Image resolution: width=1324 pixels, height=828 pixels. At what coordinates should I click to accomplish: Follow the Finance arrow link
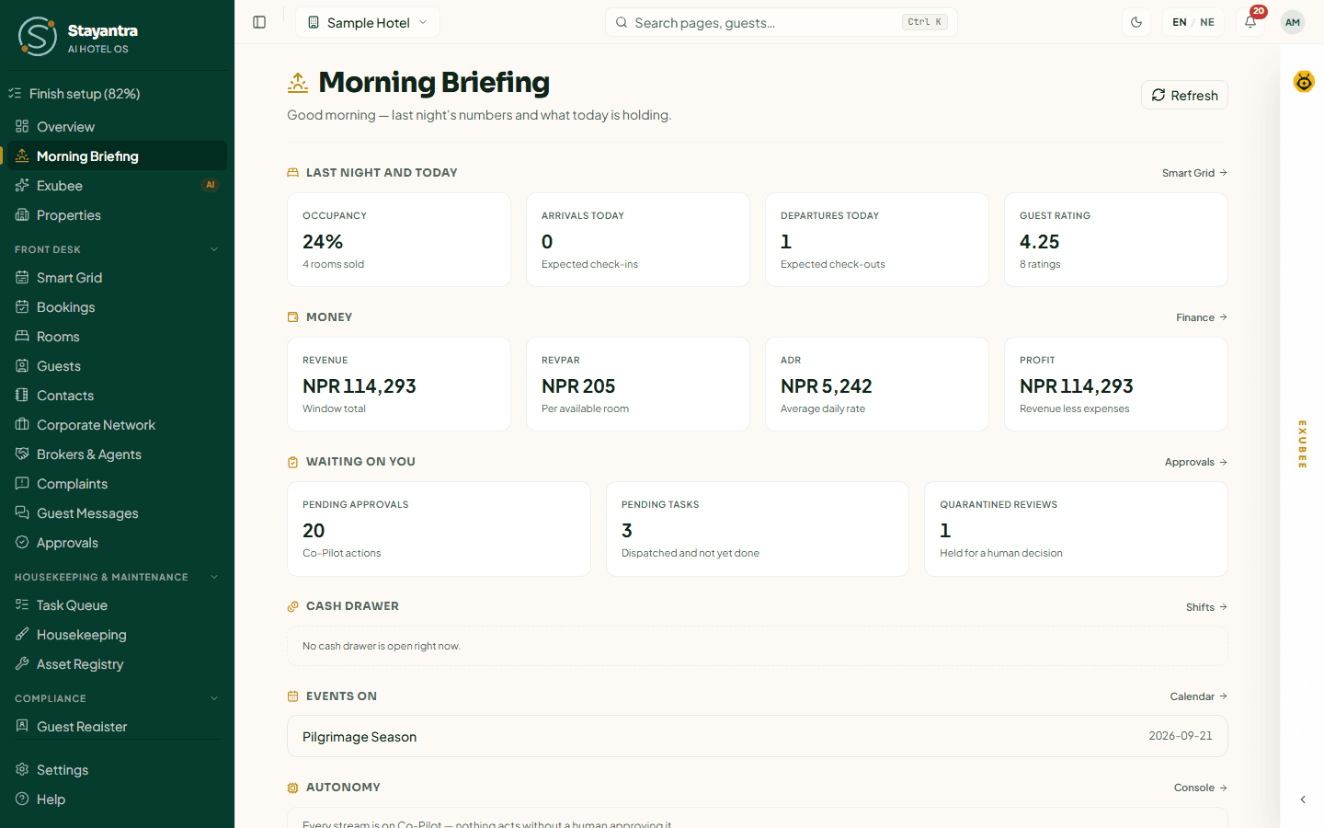click(x=1202, y=317)
